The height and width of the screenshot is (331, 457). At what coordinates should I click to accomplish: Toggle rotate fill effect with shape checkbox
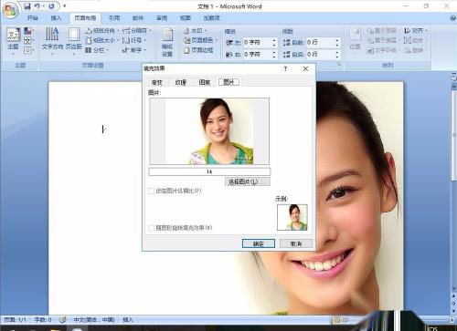pyautogui.click(x=151, y=228)
